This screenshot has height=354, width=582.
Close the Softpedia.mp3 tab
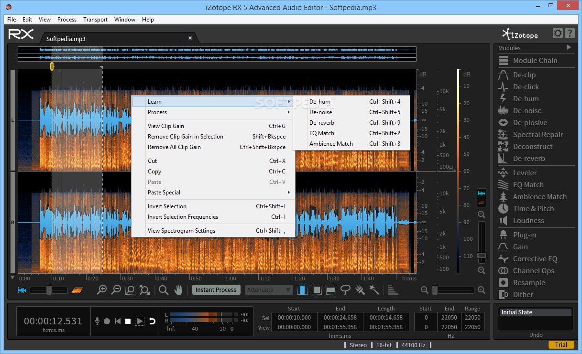point(190,38)
